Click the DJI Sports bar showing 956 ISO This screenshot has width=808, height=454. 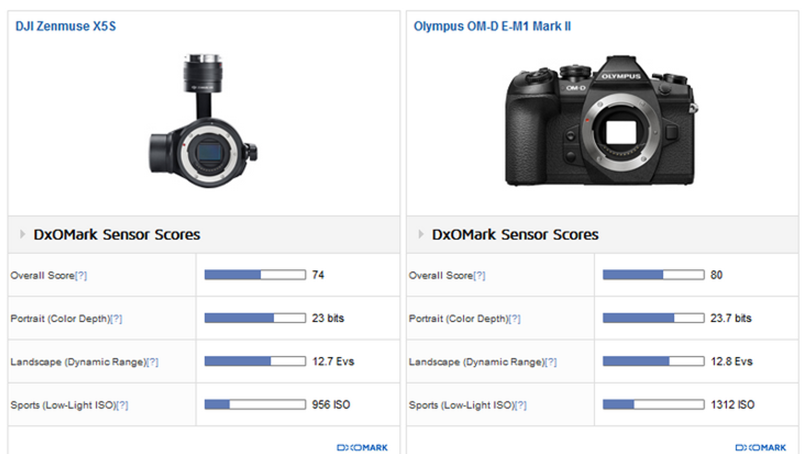pyautogui.click(x=255, y=405)
